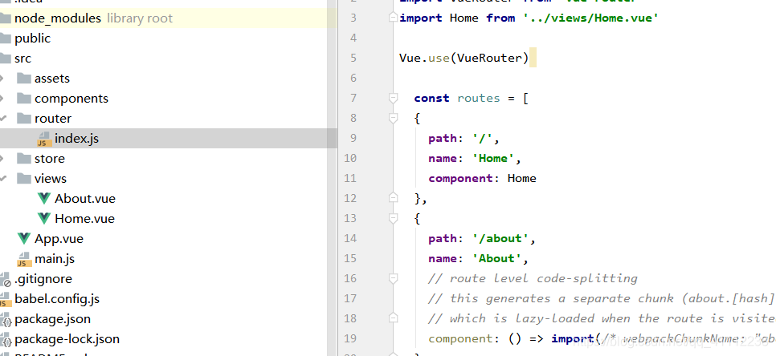776x356 pixels.
Task: Click the routes variable name
Action: point(479,98)
